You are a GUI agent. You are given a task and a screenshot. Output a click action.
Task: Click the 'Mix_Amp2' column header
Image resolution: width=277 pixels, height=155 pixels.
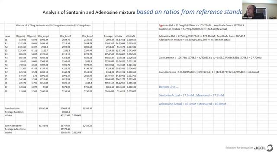pyautogui.click(x=65, y=36)
